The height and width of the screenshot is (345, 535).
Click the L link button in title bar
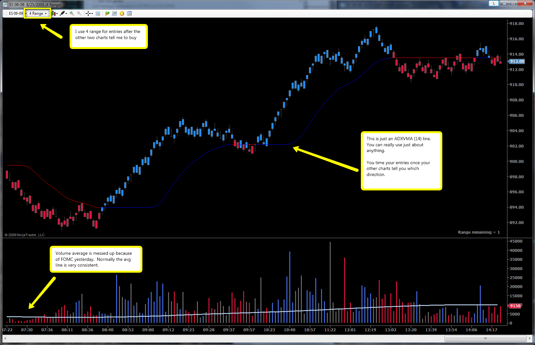point(494,3)
